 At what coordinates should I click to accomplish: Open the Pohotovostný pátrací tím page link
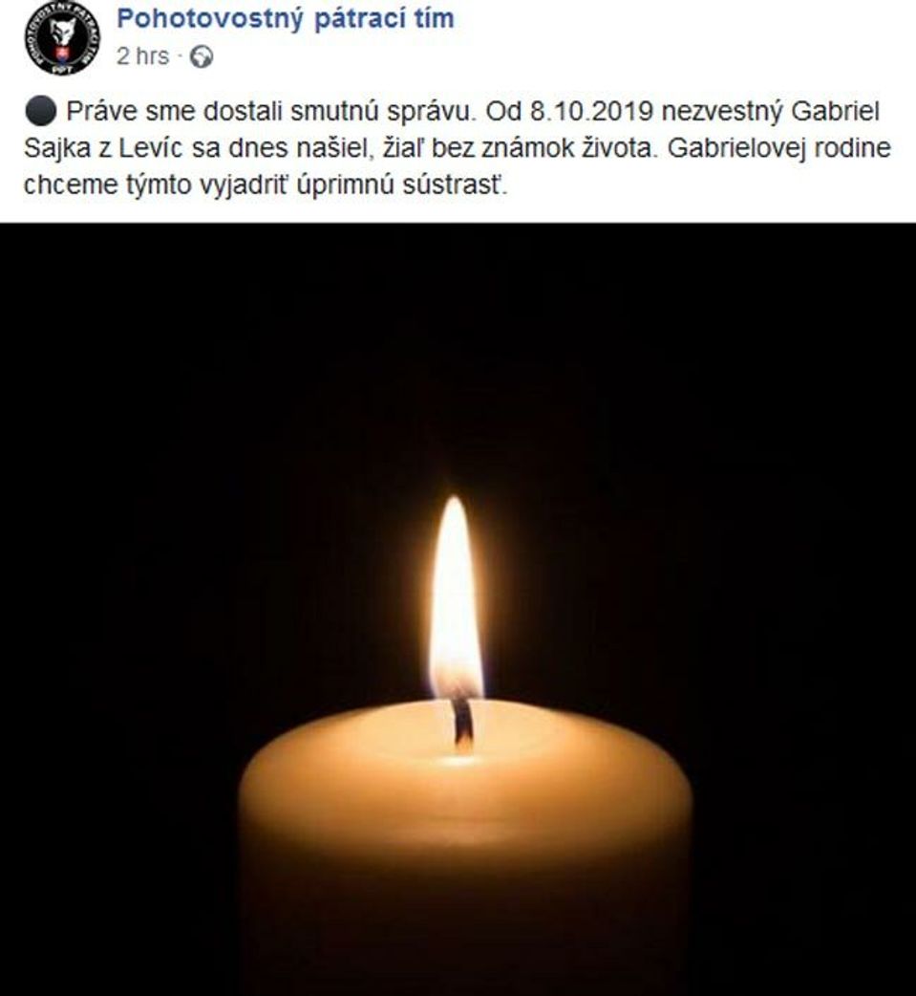(286, 18)
